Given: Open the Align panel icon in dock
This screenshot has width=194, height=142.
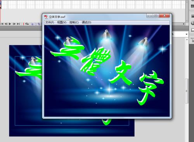Looking at the screenshot, I should coord(192,16).
